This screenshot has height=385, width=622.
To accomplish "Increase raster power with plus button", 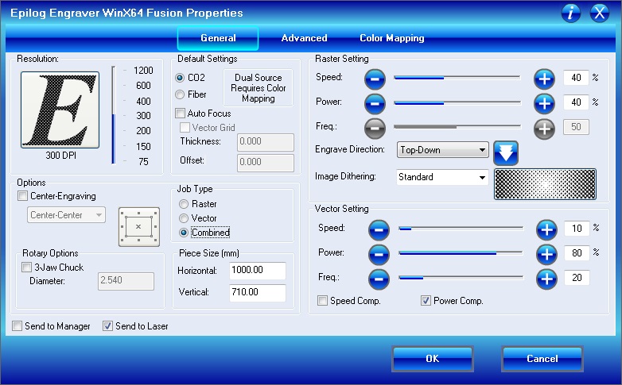I will 544,104.
